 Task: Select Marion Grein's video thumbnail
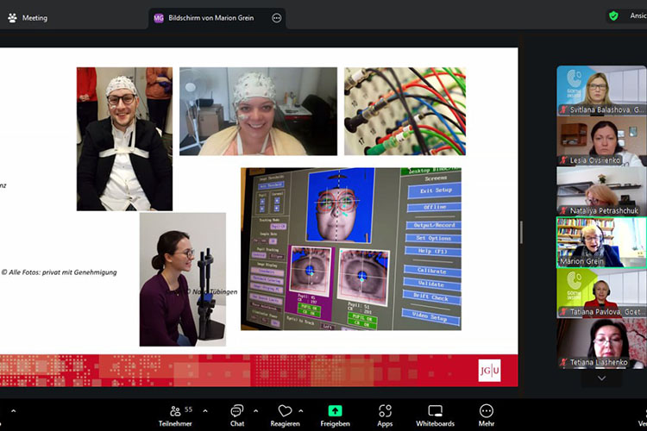pos(600,242)
